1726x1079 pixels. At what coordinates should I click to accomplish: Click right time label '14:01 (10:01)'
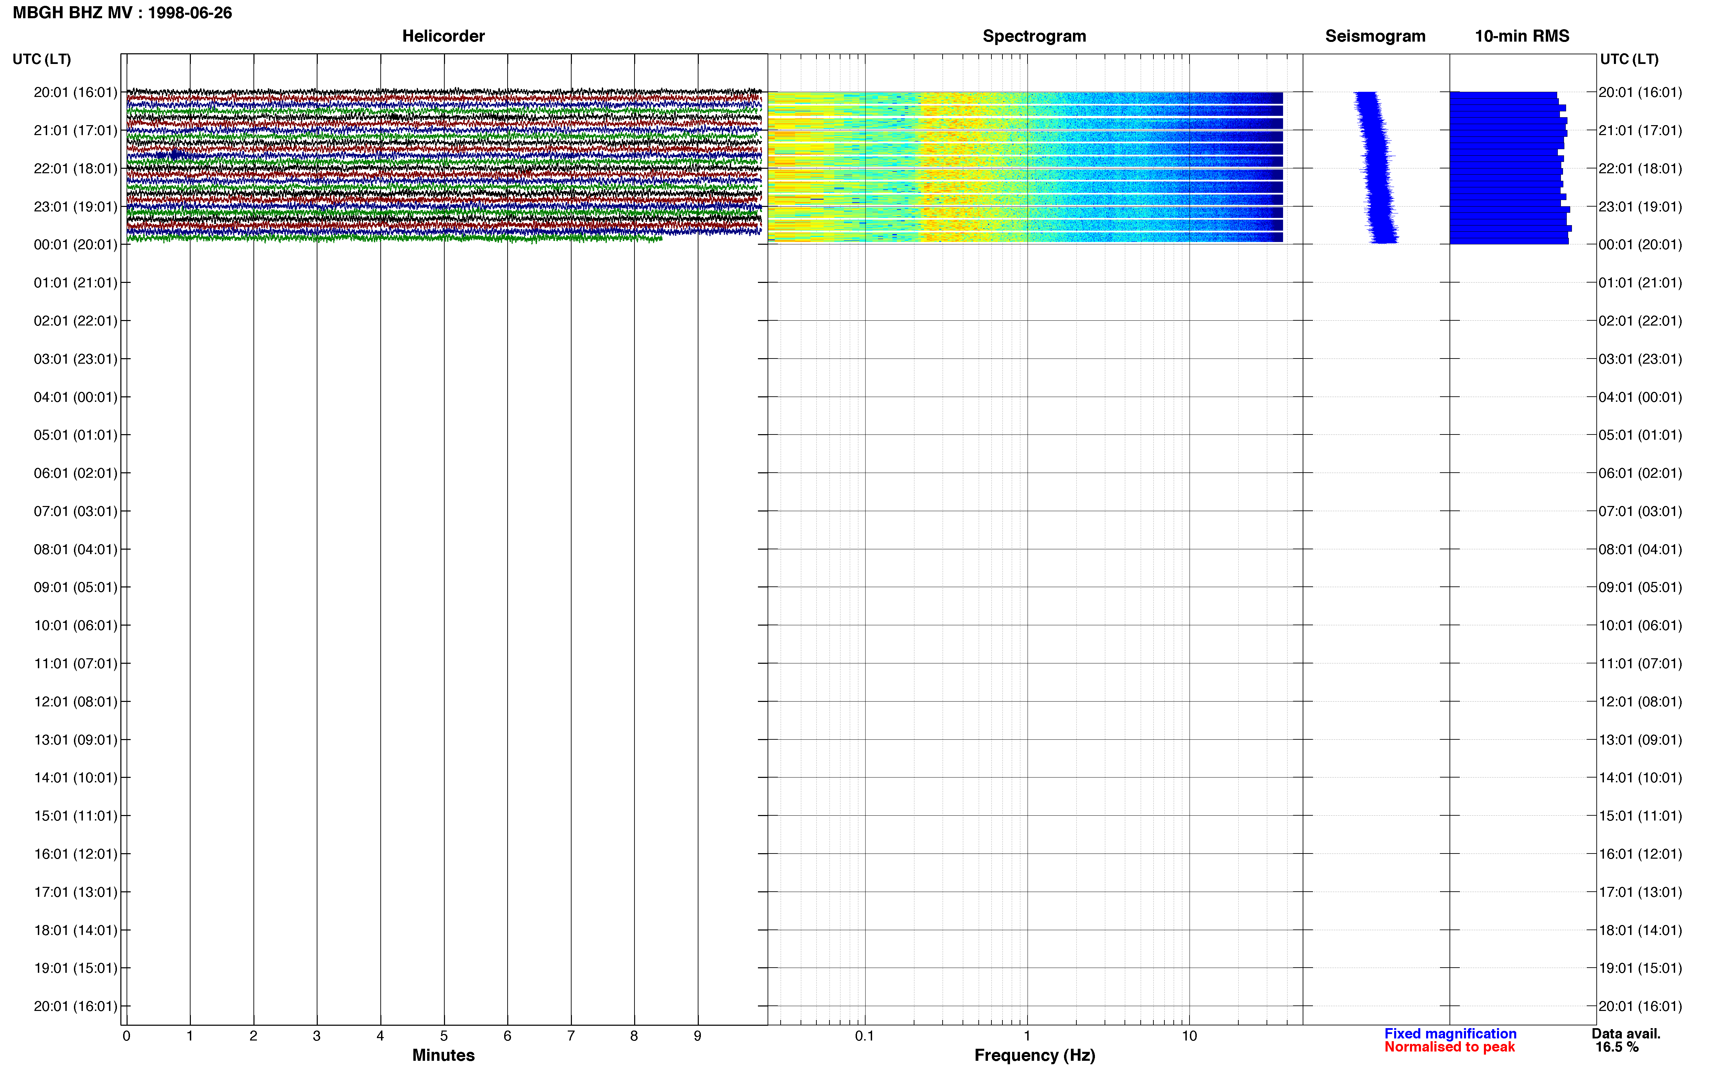point(1640,778)
